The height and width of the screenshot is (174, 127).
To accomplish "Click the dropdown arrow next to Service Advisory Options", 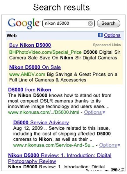I will pos(119,145).
